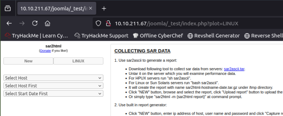This screenshot has width=283, height=116.
Task: Open a new tab with plus icon
Action: (104, 8)
